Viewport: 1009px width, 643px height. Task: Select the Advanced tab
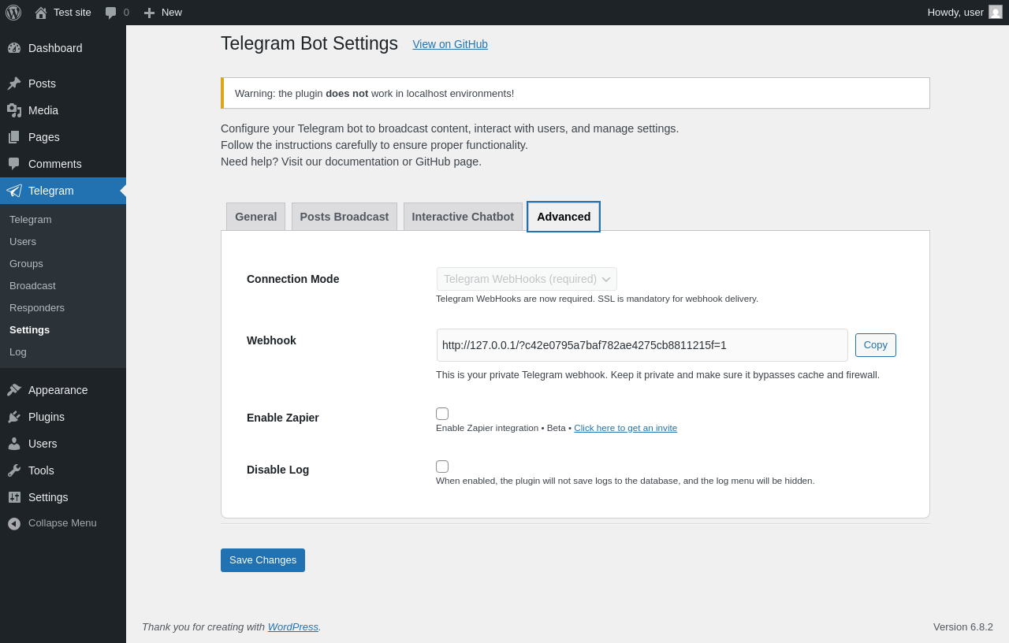(564, 217)
